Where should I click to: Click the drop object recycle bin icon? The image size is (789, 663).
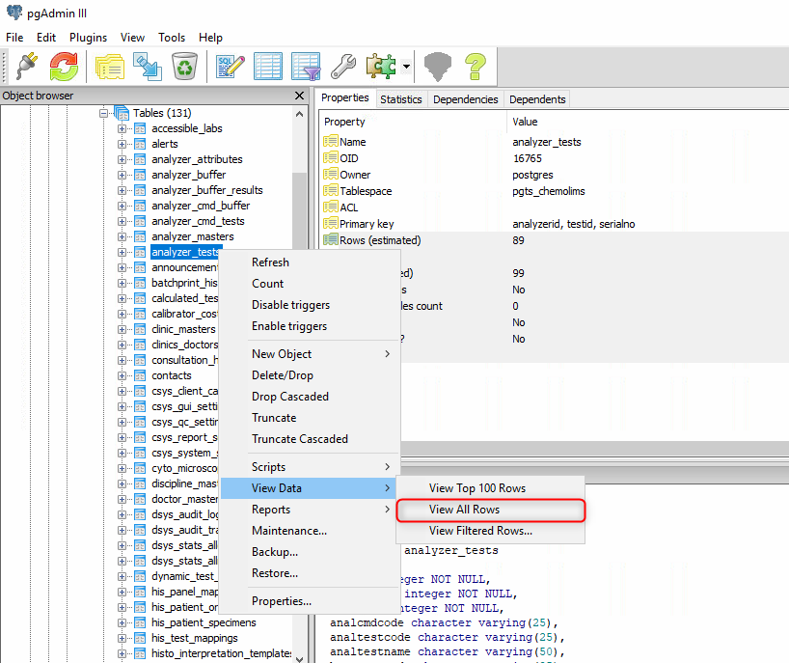[x=184, y=66]
